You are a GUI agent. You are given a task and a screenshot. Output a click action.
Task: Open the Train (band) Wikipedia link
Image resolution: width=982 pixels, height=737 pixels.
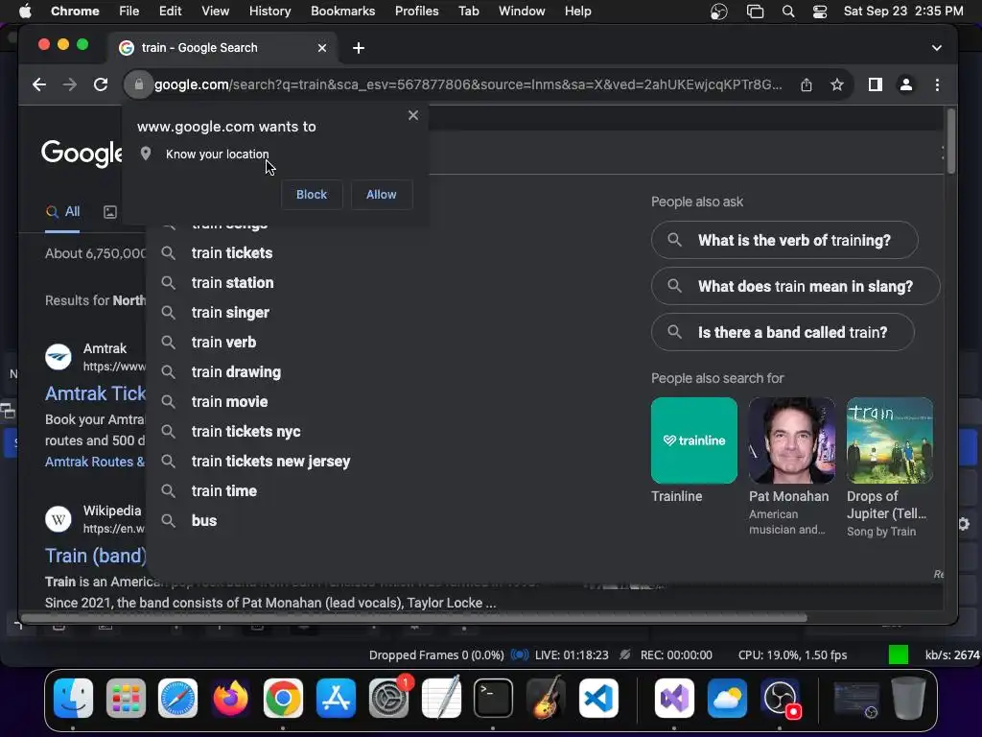pyautogui.click(x=95, y=556)
